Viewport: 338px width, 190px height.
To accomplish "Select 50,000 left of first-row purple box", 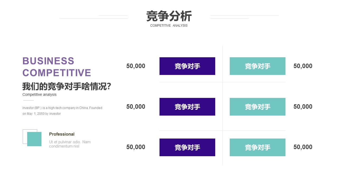I will tap(136, 66).
